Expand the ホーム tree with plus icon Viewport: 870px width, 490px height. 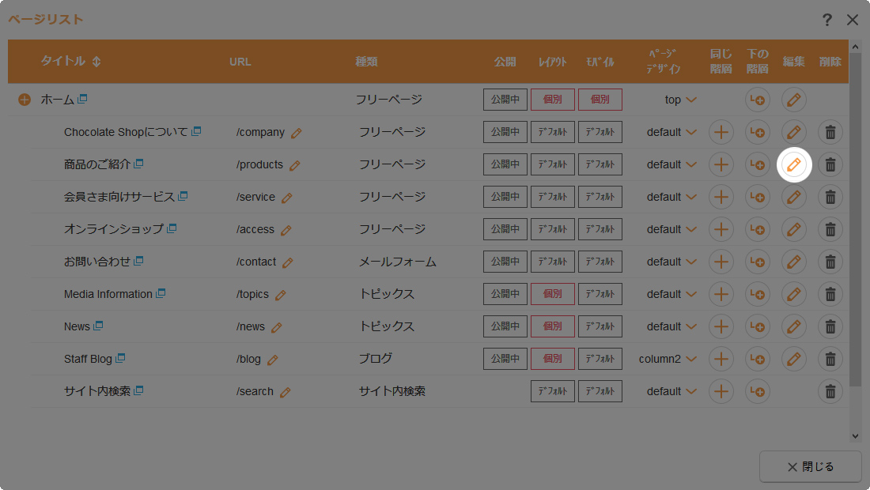tap(25, 100)
